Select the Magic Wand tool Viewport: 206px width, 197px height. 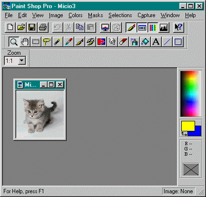[x=58, y=42]
